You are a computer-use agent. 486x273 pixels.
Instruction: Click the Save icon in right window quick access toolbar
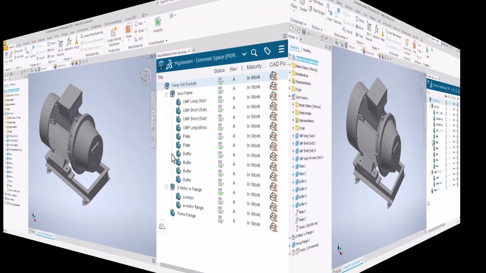[304, 32]
